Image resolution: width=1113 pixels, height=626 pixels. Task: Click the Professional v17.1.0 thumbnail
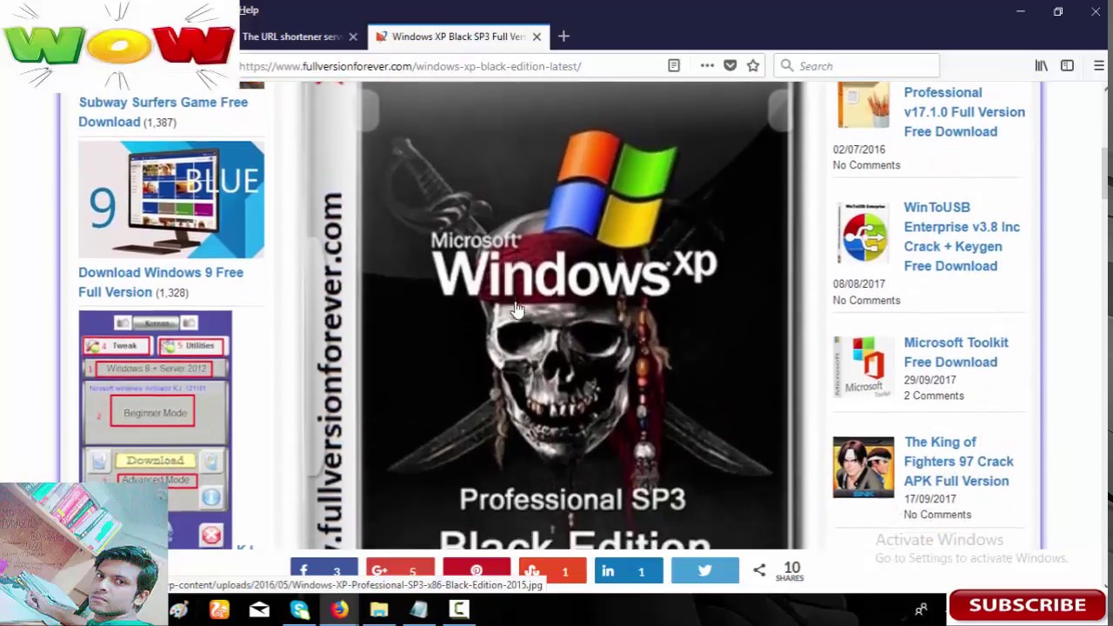(x=863, y=105)
